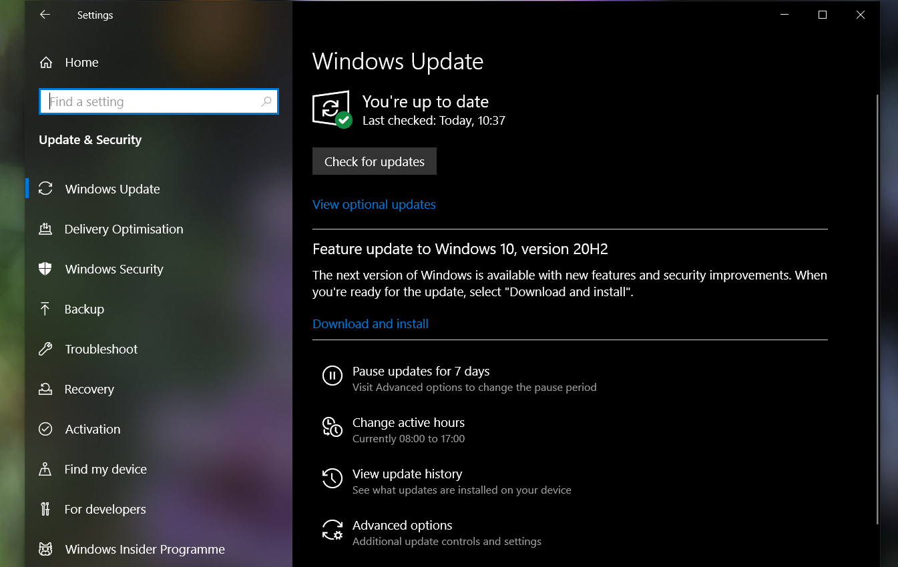The width and height of the screenshot is (898, 567).
Task: Open Change active hours
Action: (409, 423)
